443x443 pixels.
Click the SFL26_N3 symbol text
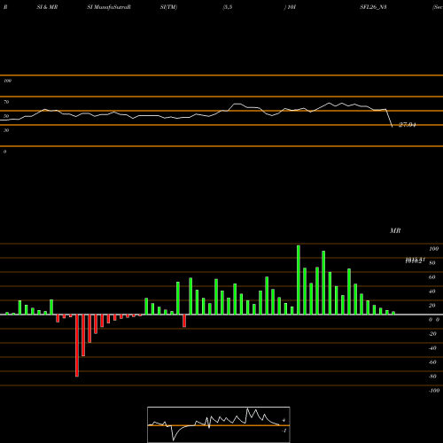(373, 7)
